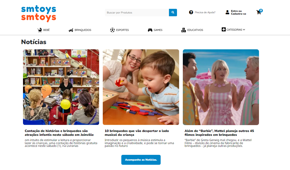Click the plus icon beside Categorias
This screenshot has width=290, height=170.
pyautogui.click(x=224, y=29)
